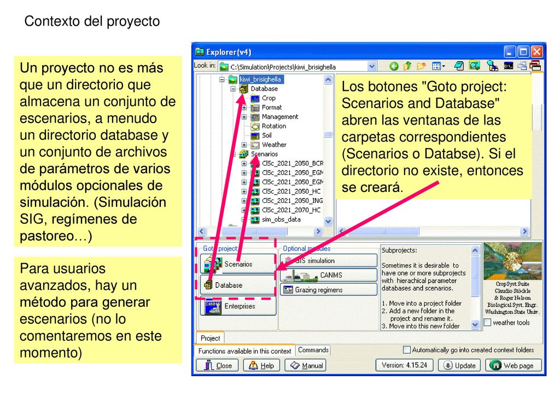Open Help from the bottom bar
Image resolution: width=560 pixels, height=420 pixels.
[x=261, y=365]
